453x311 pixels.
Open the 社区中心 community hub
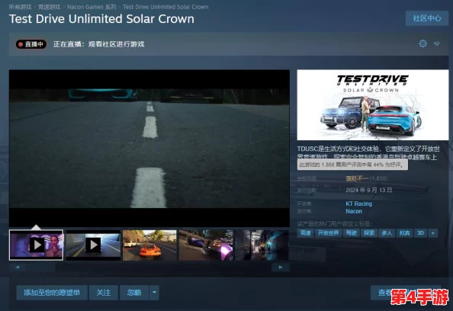click(427, 18)
